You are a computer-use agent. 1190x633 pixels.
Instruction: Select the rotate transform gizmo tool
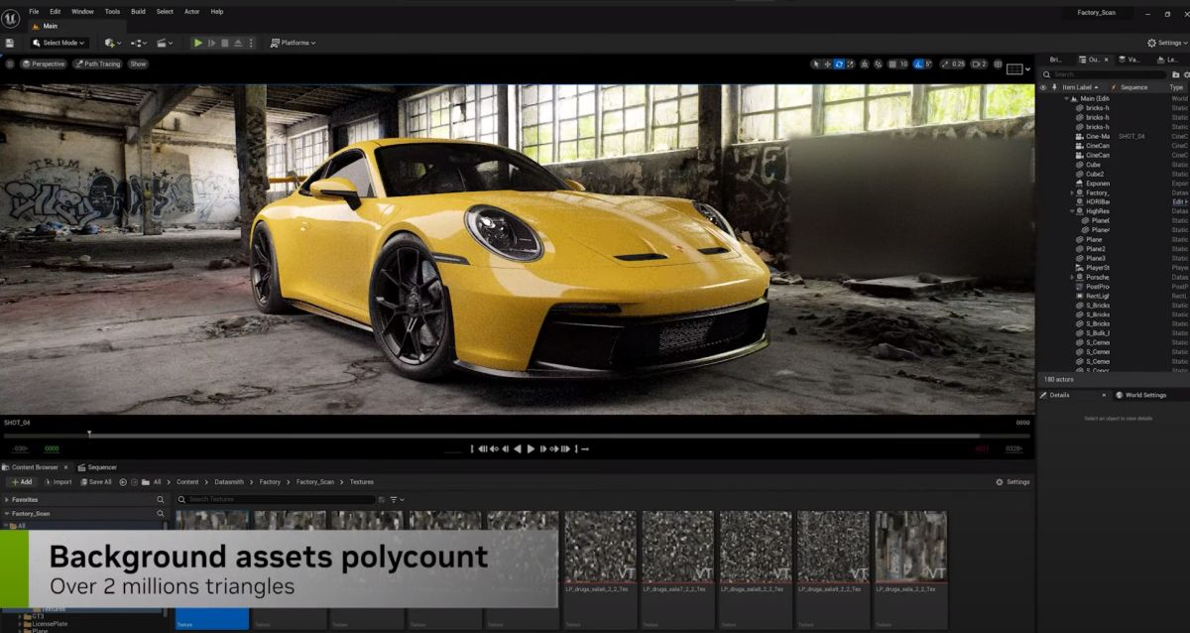pos(839,64)
